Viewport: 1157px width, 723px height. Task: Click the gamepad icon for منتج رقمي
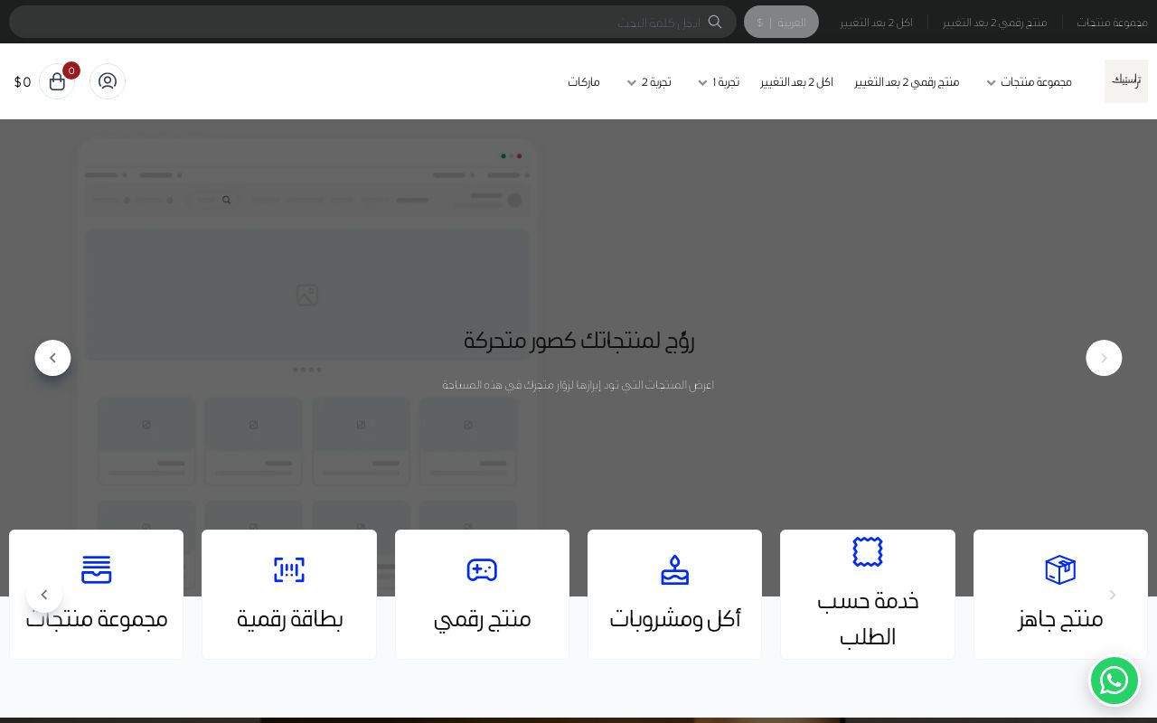482,570
